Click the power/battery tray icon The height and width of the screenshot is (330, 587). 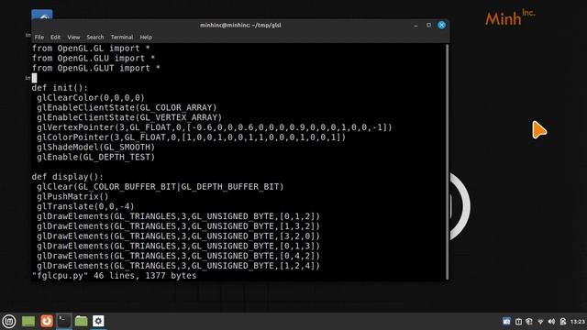click(x=562, y=322)
